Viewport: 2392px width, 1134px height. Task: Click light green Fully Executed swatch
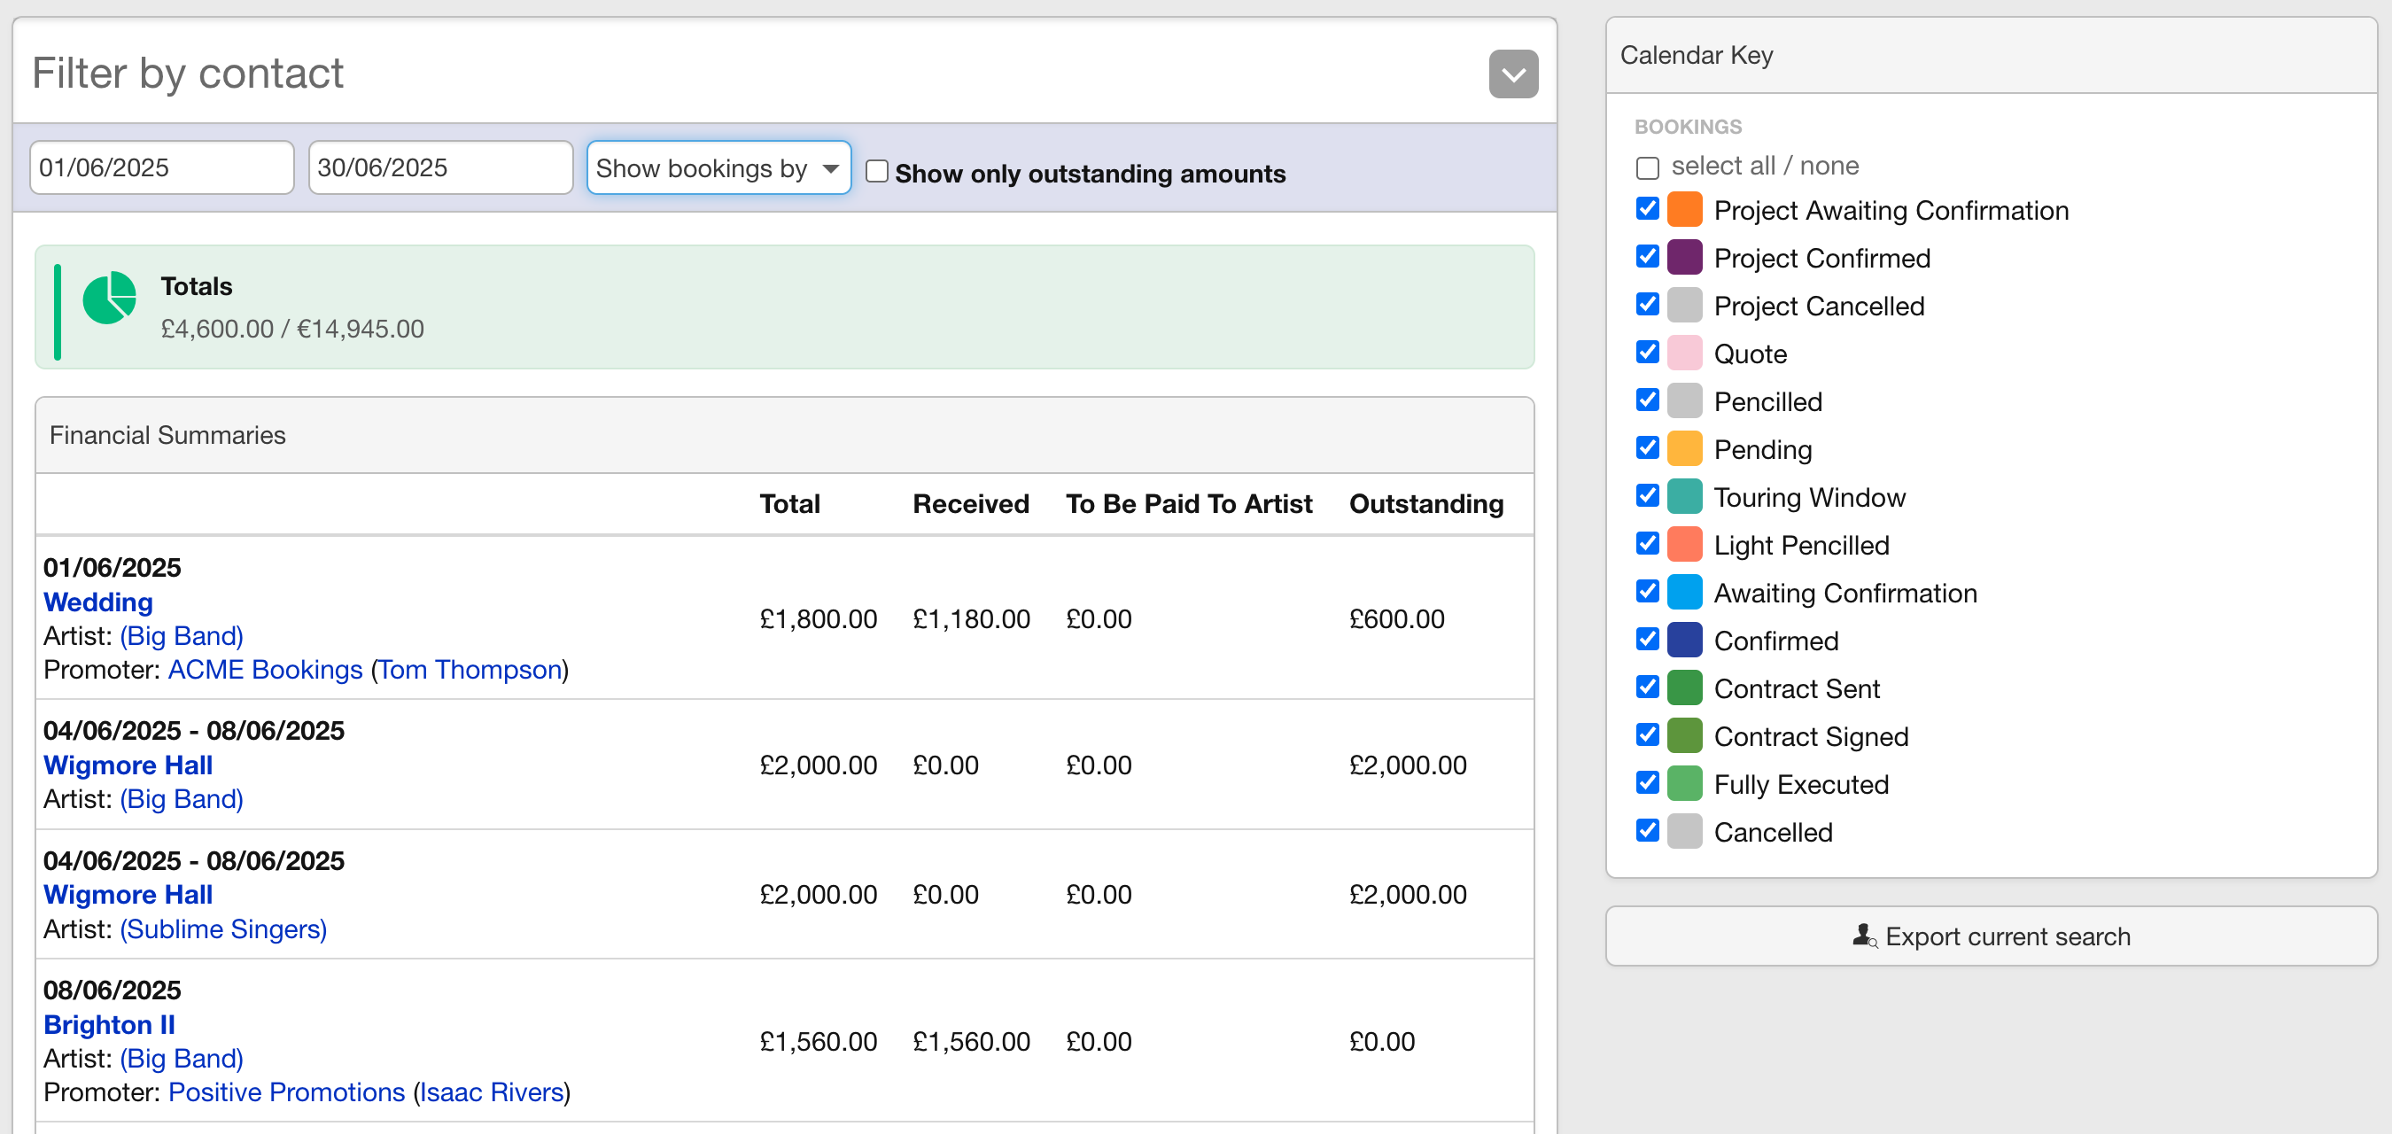pos(1684,783)
